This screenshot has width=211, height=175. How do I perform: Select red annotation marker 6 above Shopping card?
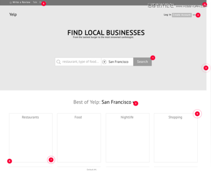[x=197, y=114]
